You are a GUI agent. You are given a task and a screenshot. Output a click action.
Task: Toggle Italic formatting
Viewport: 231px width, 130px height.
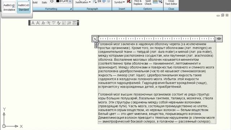click(x=44, y=3)
